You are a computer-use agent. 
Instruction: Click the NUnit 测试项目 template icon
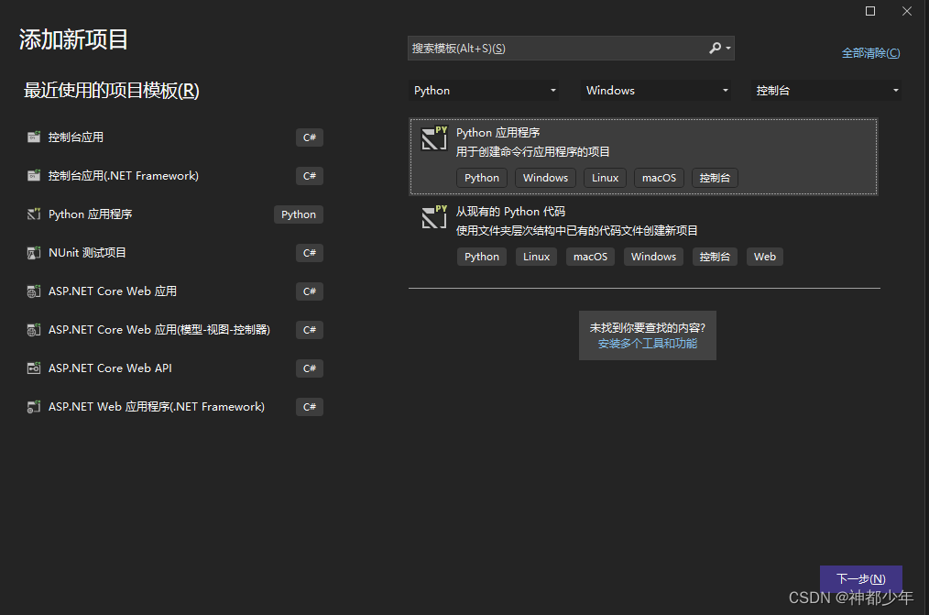tap(34, 252)
